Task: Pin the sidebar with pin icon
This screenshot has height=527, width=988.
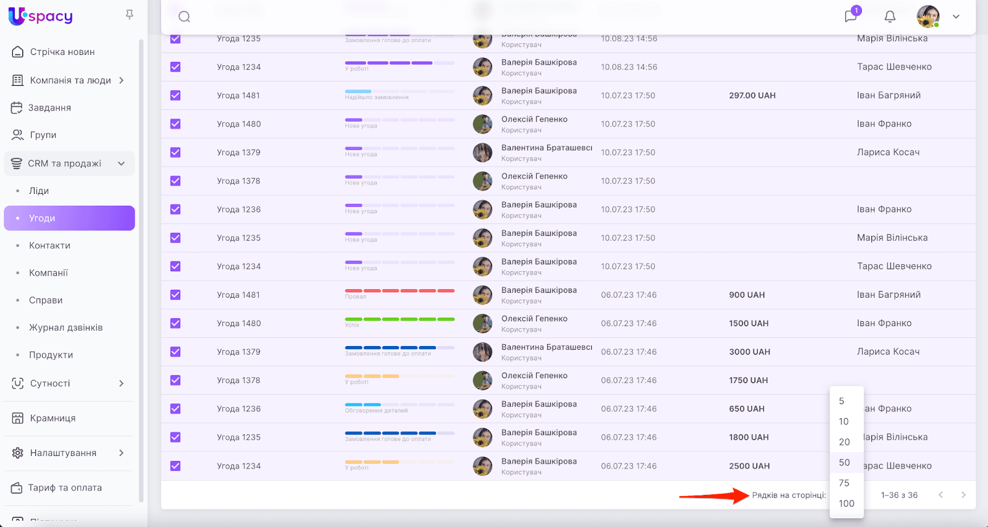Action: [x=130, y=15]
